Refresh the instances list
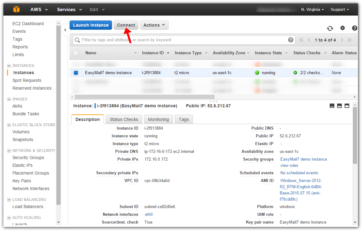The image size is (362, 231). [330, 28]
